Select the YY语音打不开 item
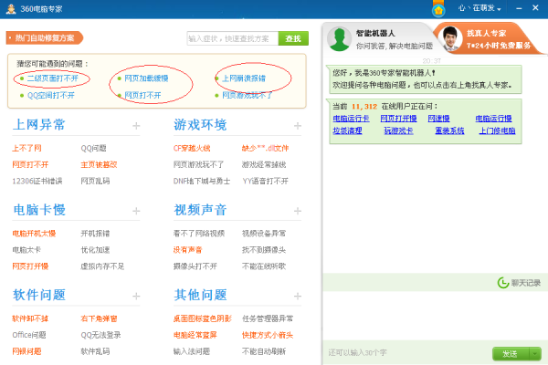 click(266, 181)
